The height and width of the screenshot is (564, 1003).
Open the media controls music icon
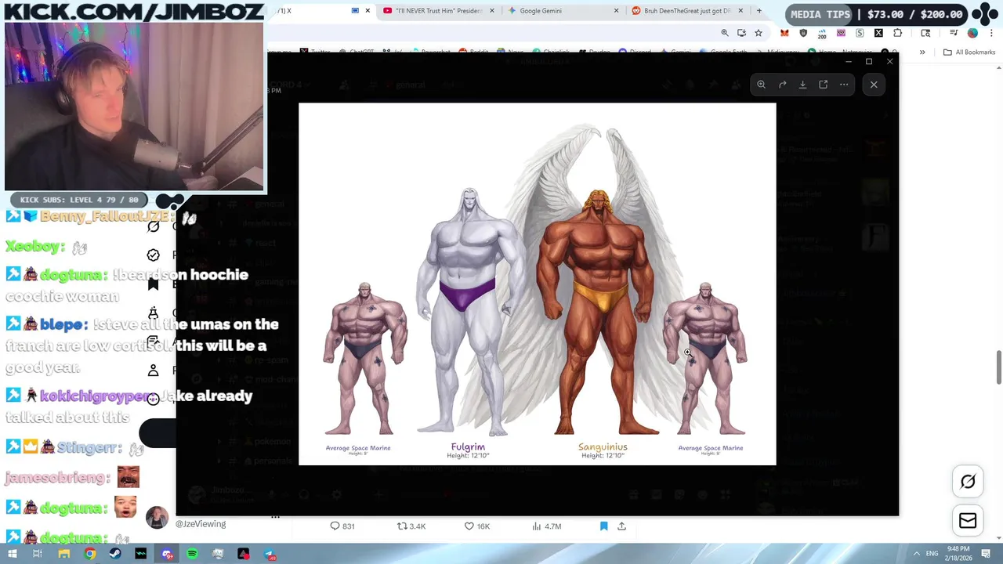[x=954, y=33]
